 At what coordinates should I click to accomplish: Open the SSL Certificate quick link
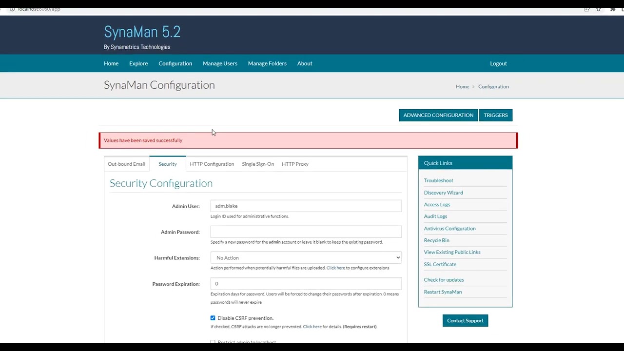pyautogui.click(x=440, y=264)
